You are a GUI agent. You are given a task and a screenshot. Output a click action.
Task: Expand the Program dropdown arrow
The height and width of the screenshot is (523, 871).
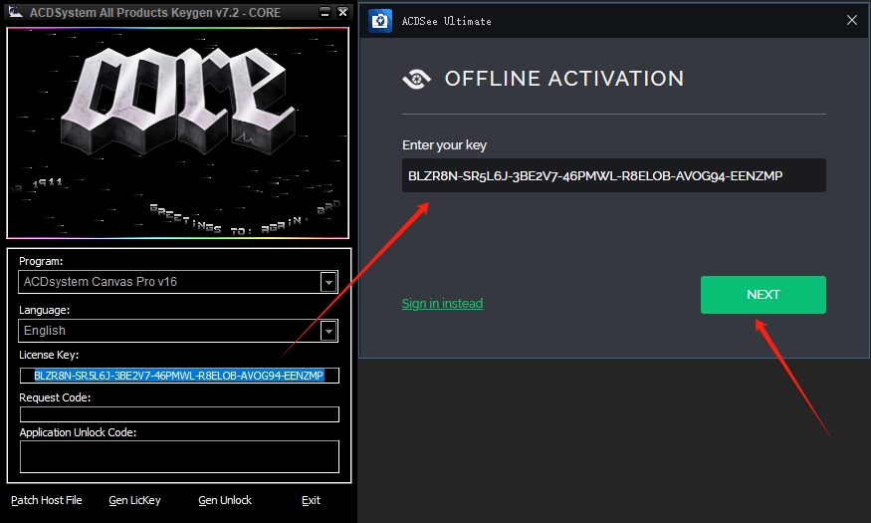pos(328,282)
